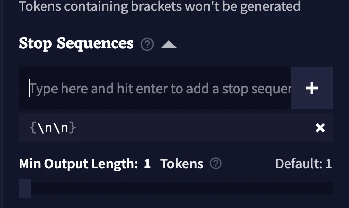This screenshot has height=208, width=349.
Task: Click the Min Output Length value 1
Action: click(147, 164)
